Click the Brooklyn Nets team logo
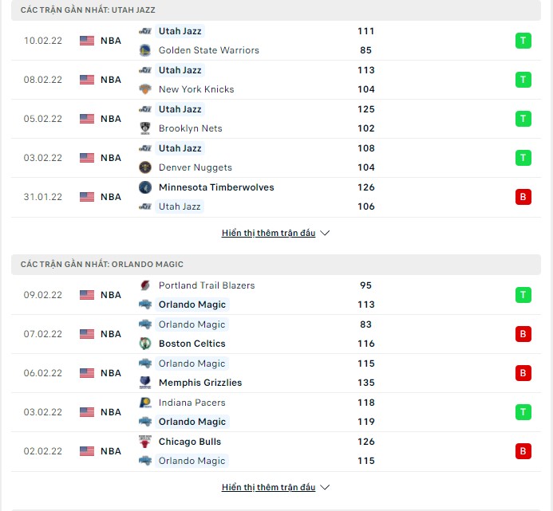This screenshot has height=511, width=553. tap(145, 128)
